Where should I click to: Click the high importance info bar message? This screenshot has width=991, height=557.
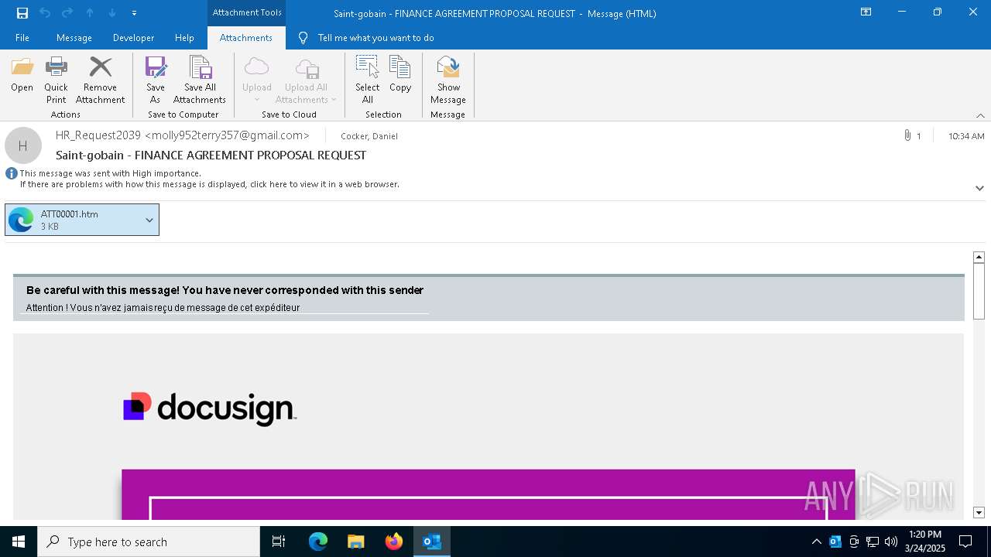coord(110,173)
